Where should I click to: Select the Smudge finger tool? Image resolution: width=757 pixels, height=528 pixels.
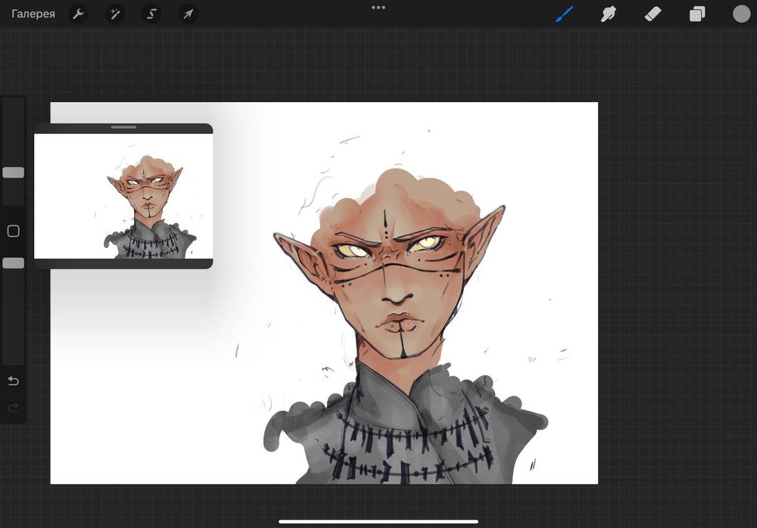[x=608, y=14]
